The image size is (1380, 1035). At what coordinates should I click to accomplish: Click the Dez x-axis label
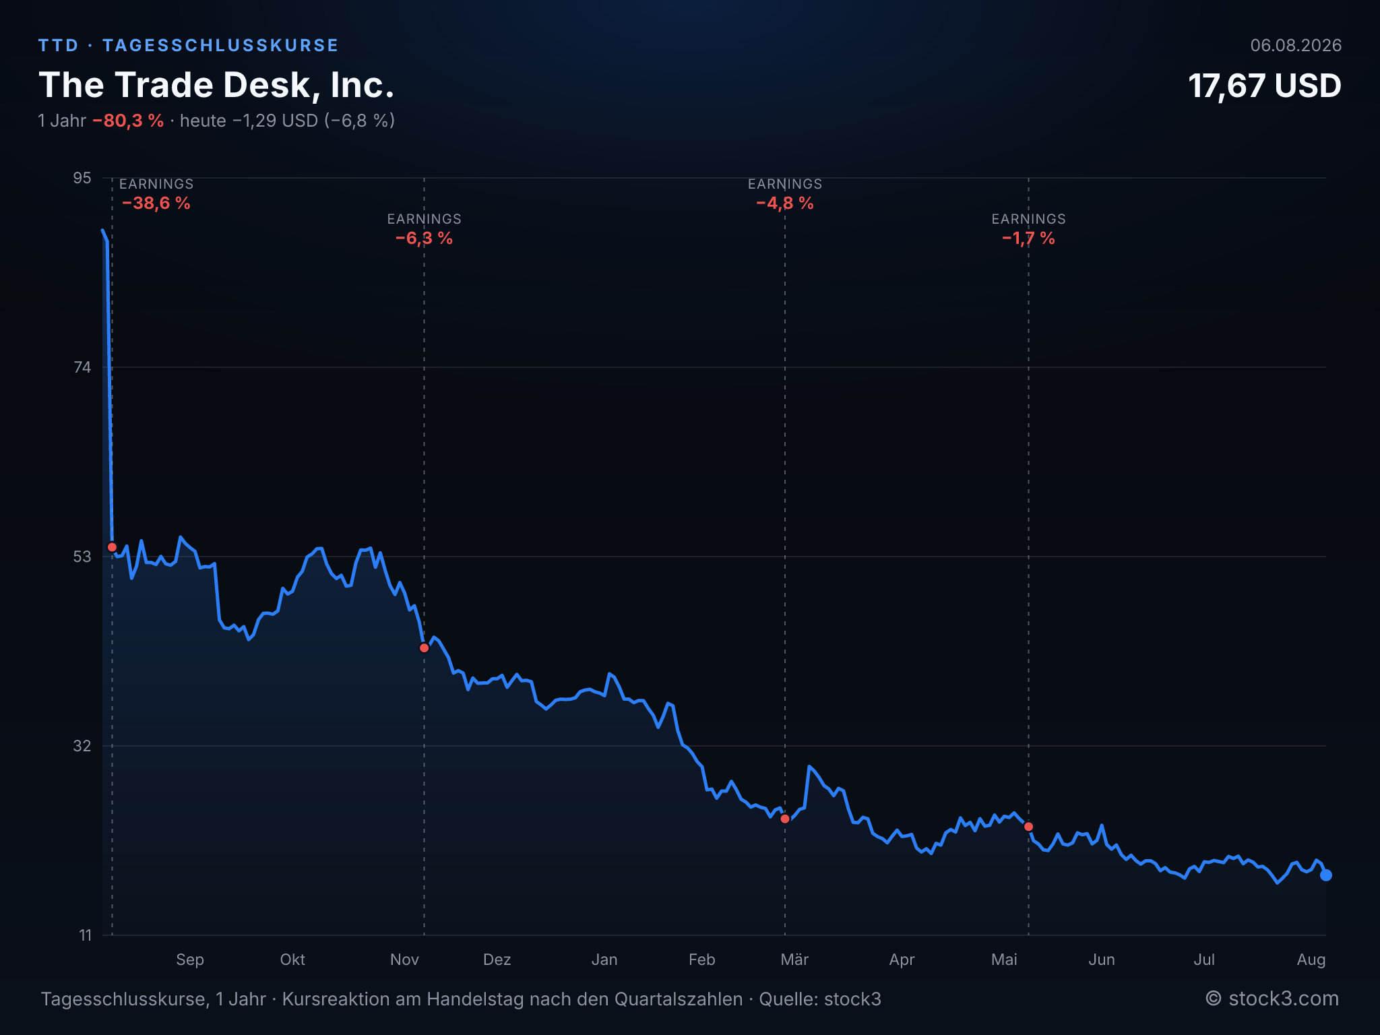[x=497, y=960]
